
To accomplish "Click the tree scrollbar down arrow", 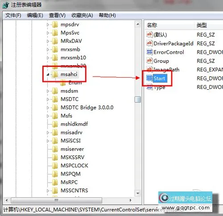I will [x=138, y=194].
